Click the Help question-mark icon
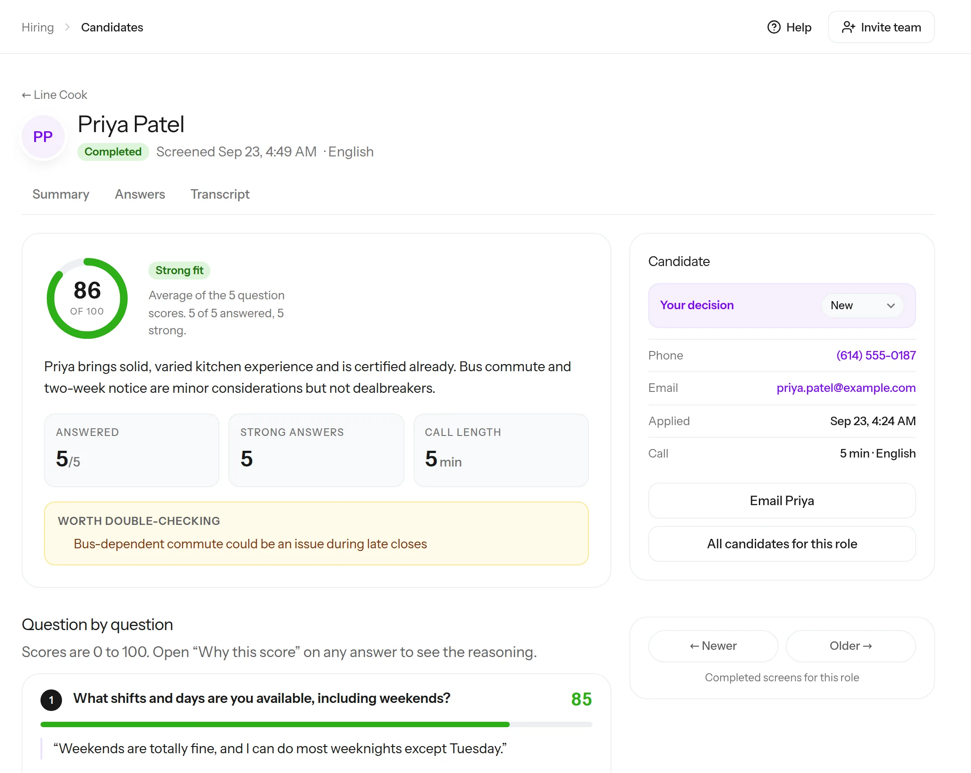This screenshot has height=773, width=971. pos(773,27)
